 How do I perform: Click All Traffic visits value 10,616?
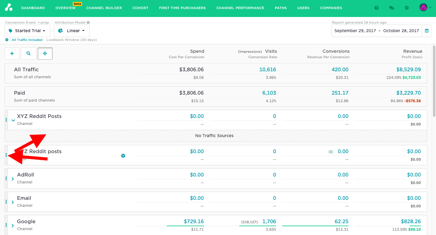point(268,69)
